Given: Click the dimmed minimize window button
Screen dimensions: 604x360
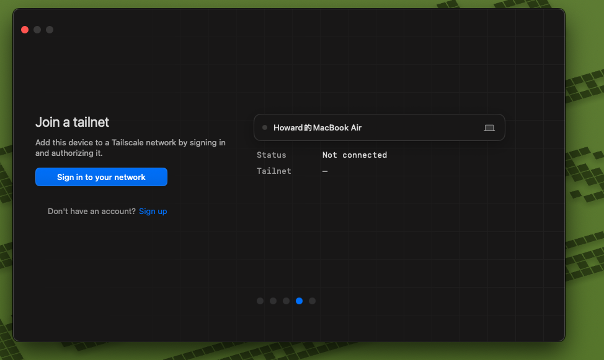Looking at the screenshot, I should point(37,30).
